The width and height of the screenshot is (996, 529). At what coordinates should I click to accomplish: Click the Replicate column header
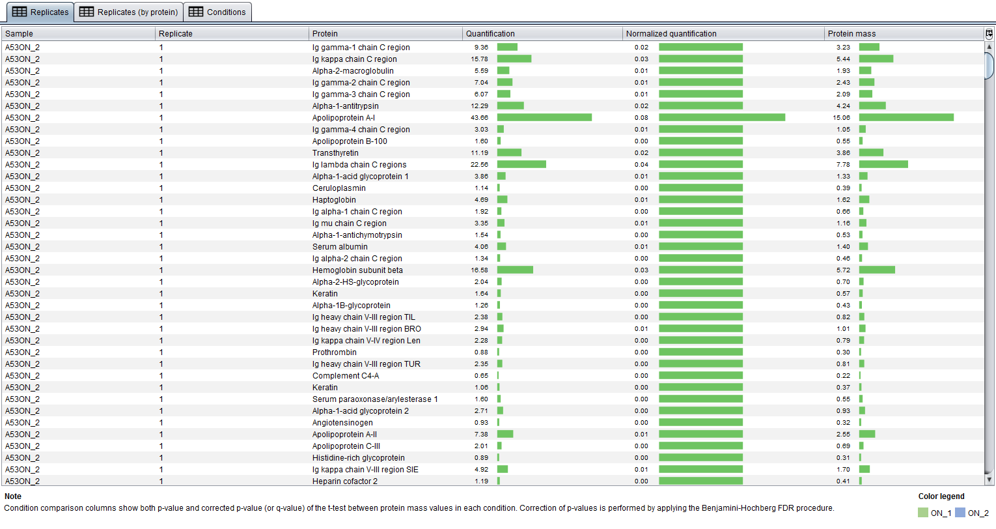232,34
